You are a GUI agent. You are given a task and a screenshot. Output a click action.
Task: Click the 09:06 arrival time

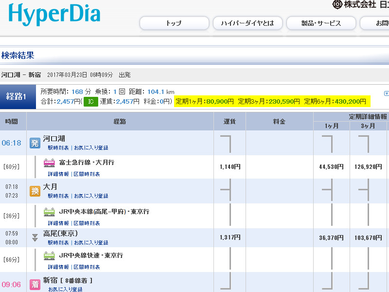[x=11, y=285]
